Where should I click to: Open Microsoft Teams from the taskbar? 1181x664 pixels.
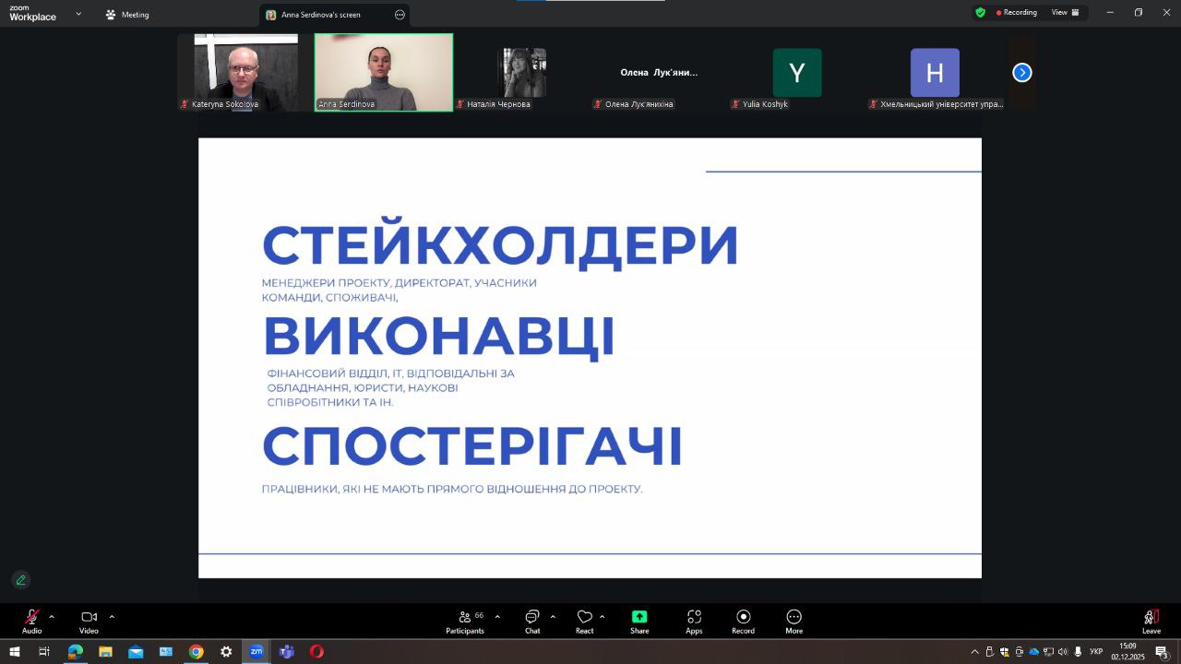point(287,652)
